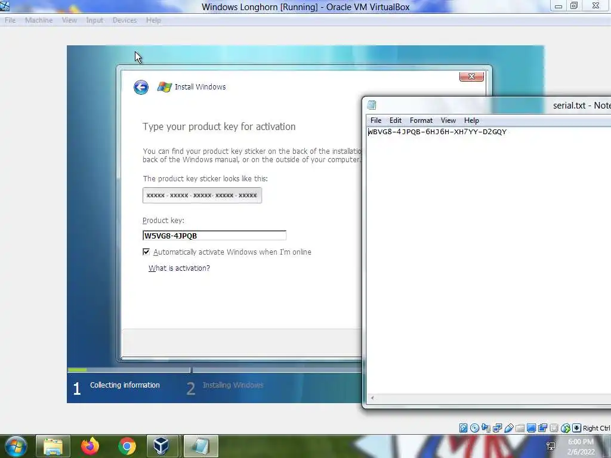The height and width of the screenshot is (458, 611).
Task: Click the Product key input field
Action: click(x=214, y=236)
